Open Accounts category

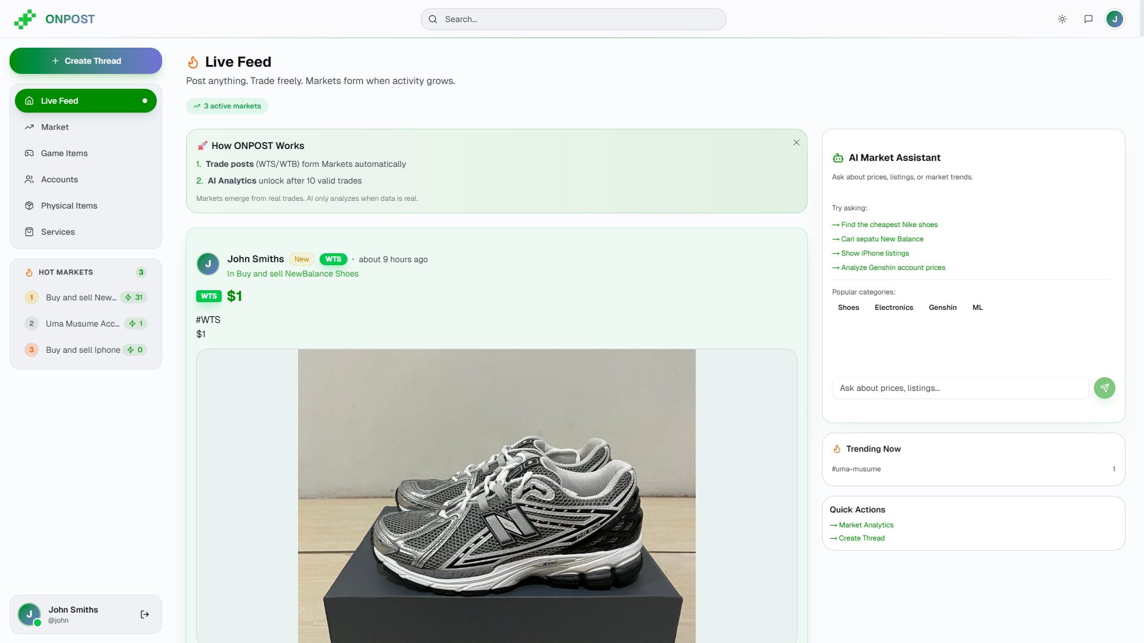coord(86,179)
